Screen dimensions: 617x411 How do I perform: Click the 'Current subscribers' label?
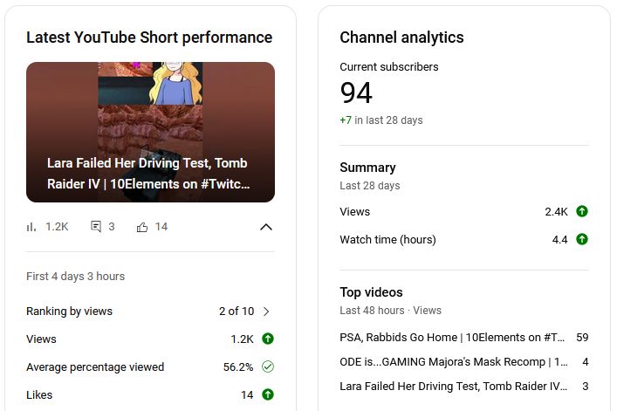point(389,67)
